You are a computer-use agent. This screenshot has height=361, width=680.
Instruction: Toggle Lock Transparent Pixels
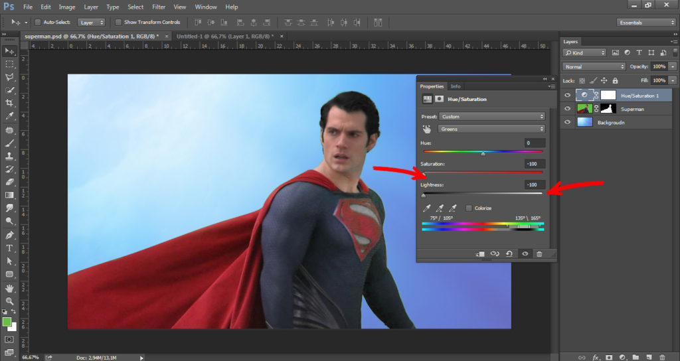click(582, 80)
